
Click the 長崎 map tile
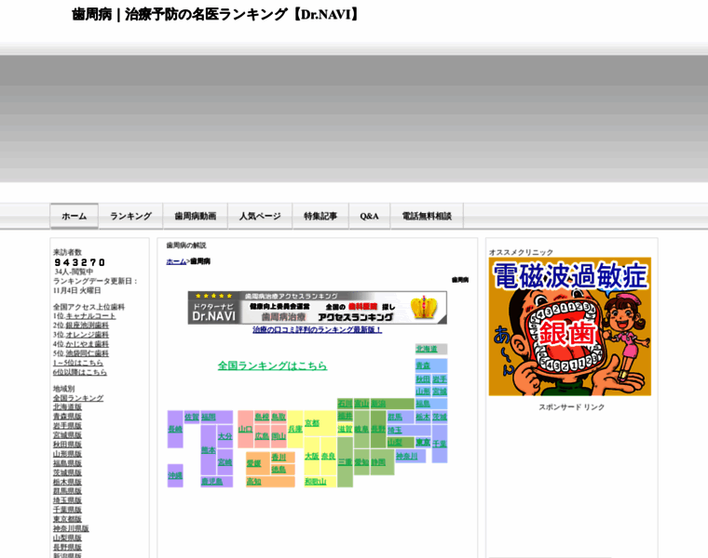[x=175, y=429]
